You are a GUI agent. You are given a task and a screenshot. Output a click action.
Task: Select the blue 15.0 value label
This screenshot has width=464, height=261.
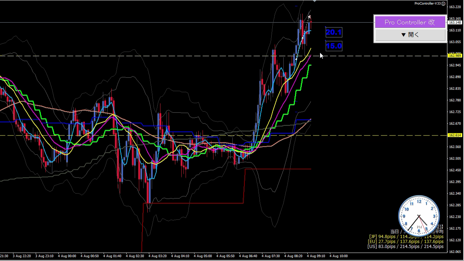tap(333, 46)
